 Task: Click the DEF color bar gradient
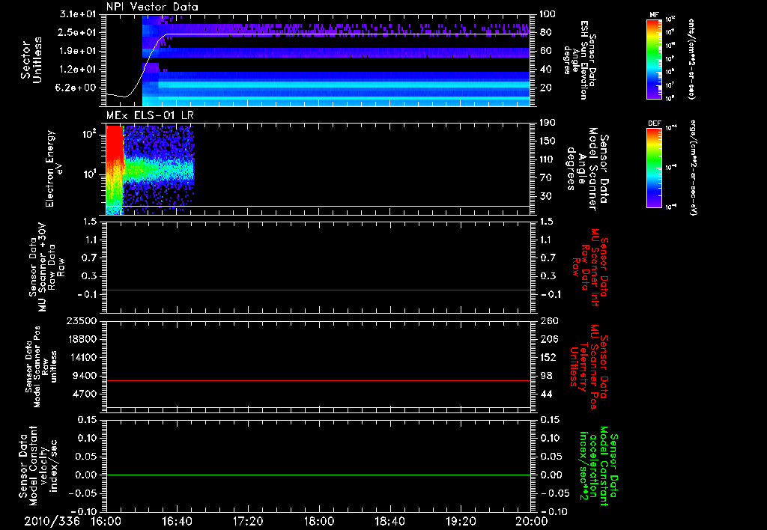click(654, 168)
